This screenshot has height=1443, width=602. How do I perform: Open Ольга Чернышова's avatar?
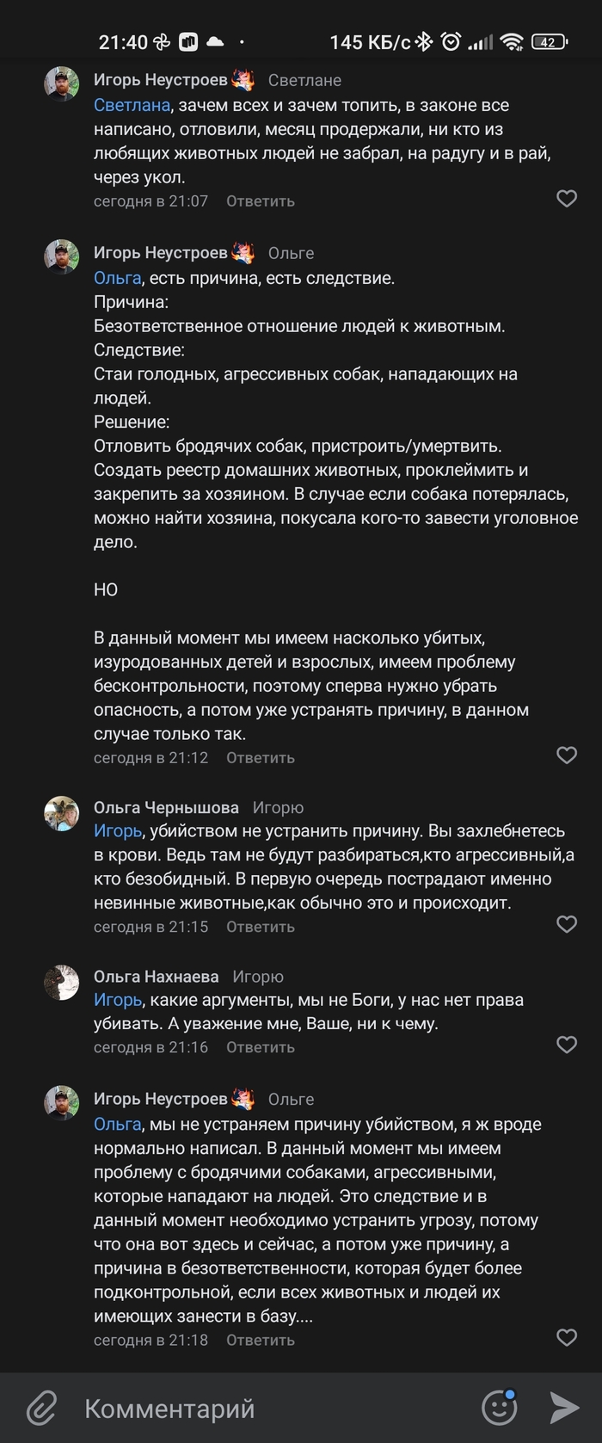[x=62, y=813]
